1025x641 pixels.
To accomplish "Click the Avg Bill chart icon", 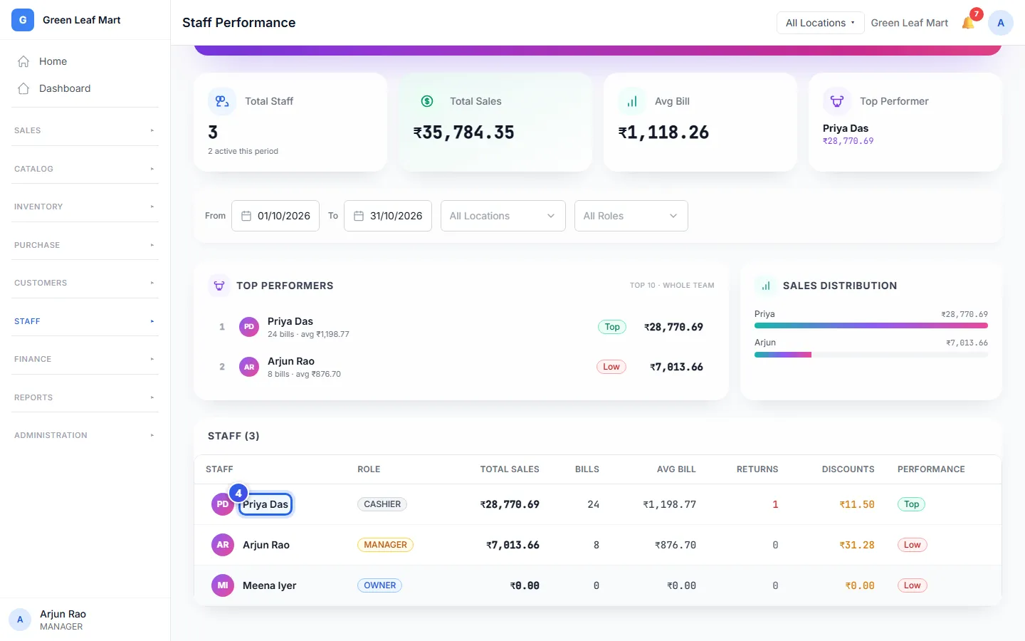I will pyautogui.click(x=632, y=101).
